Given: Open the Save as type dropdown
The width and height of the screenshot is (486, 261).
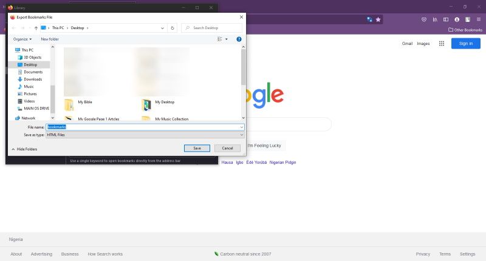Looking at the screenshot, I should tap(145, 135).
